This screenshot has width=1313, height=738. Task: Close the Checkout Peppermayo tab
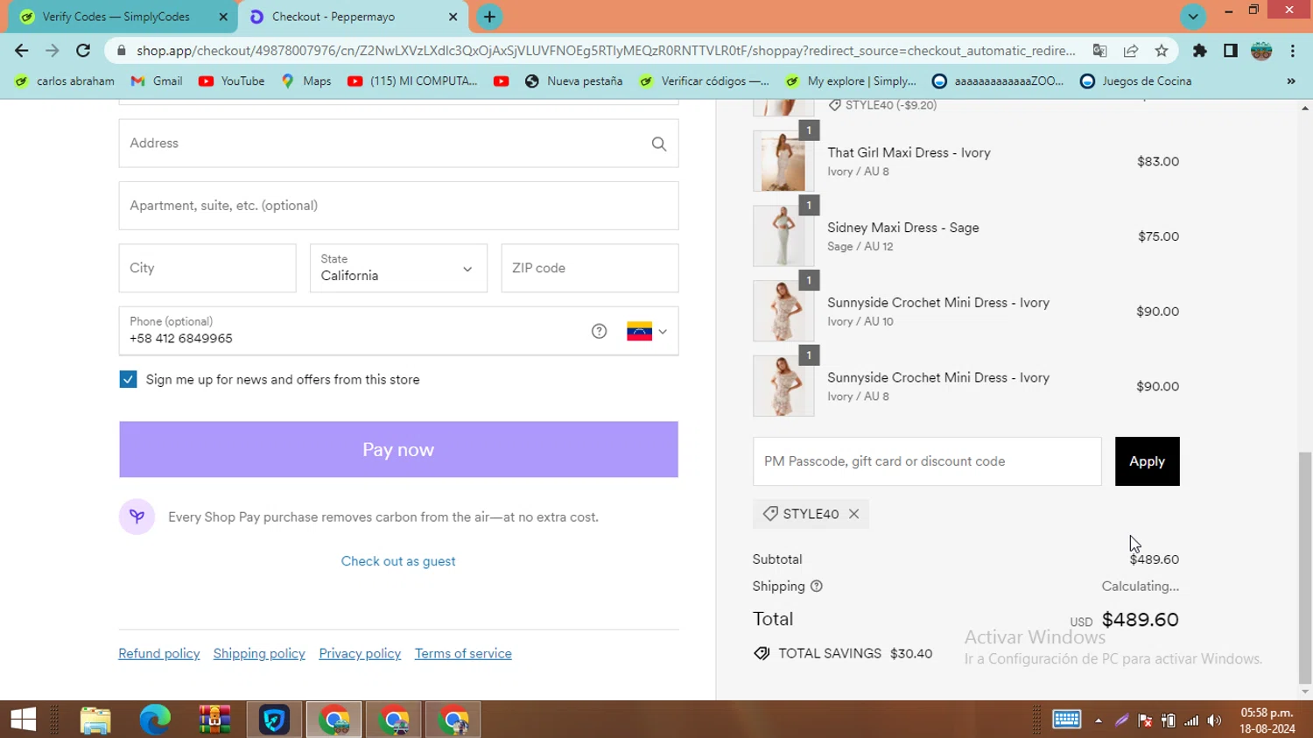[453, 17]
